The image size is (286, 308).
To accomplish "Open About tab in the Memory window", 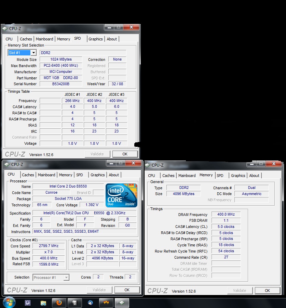I will [254, 176].
